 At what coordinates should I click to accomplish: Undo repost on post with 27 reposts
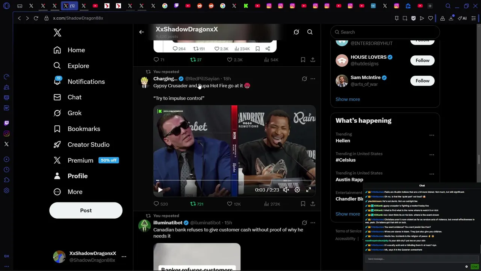point(196,60)
